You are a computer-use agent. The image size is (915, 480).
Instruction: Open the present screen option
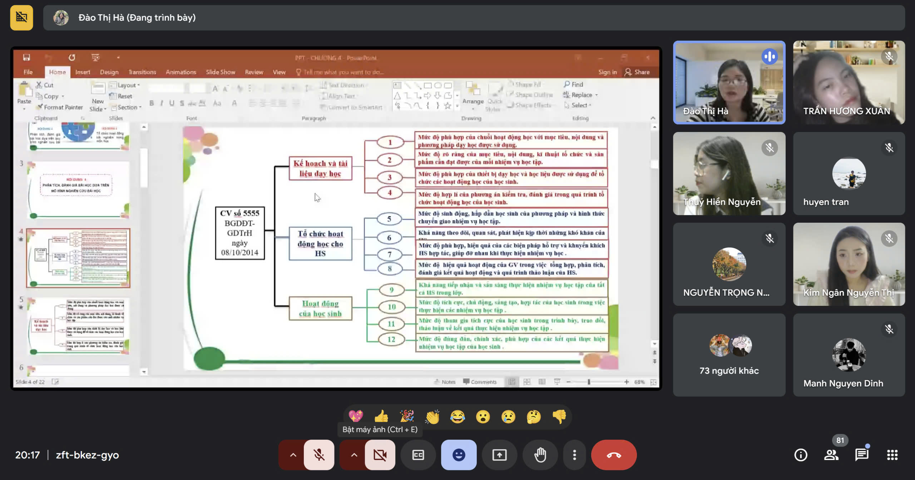(499, 455)
